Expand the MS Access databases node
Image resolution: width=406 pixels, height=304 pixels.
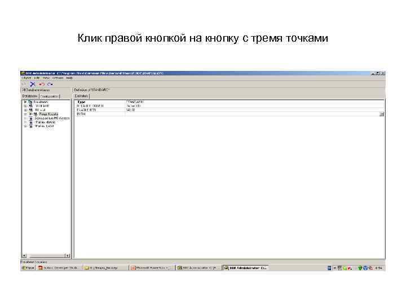click(25, 118)
